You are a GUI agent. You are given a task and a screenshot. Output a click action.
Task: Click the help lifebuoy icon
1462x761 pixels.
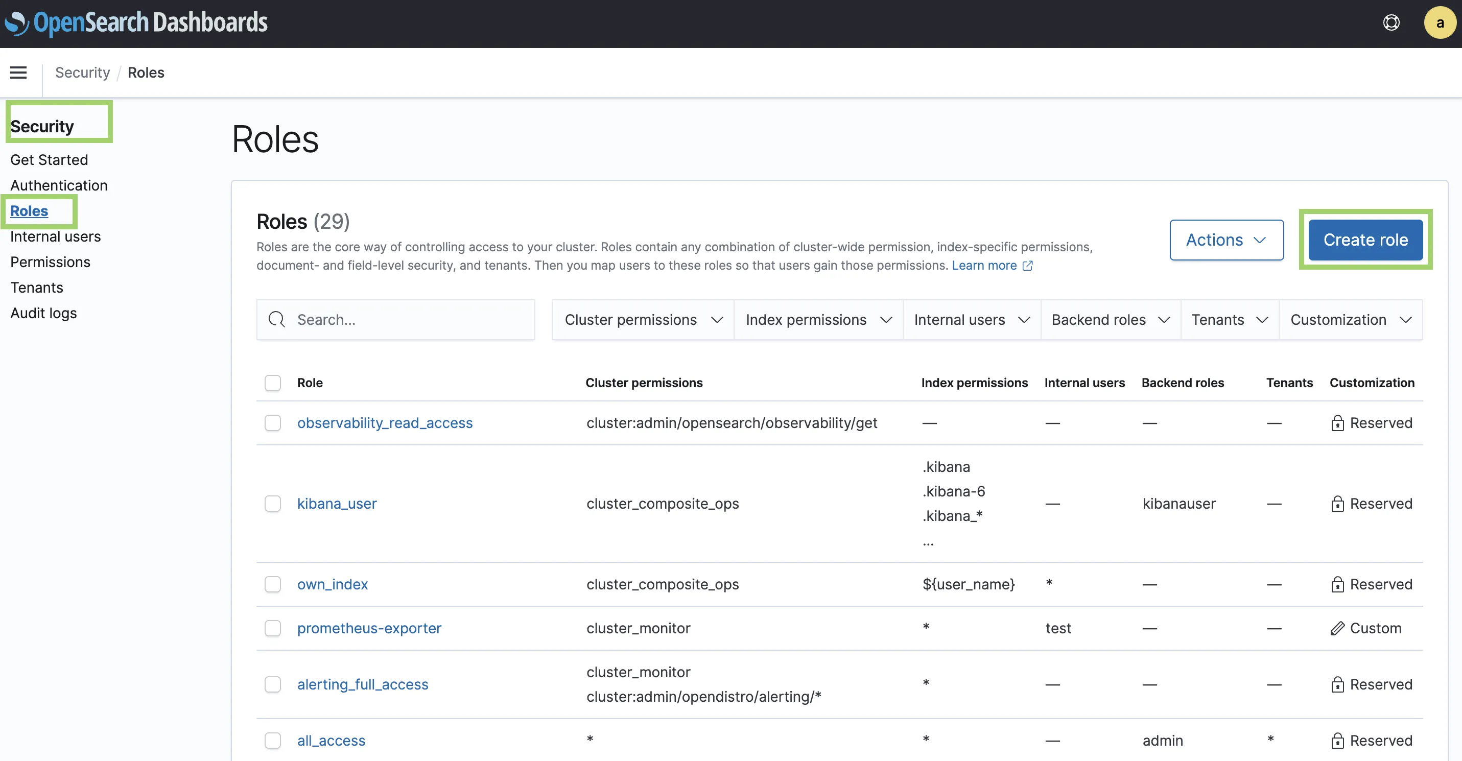point(1391,22)
